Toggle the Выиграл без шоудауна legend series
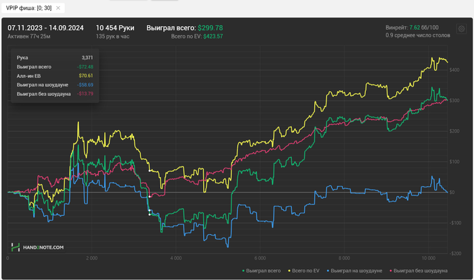The height and width of the screenshot is (280, 474). [x=418, y=271]
